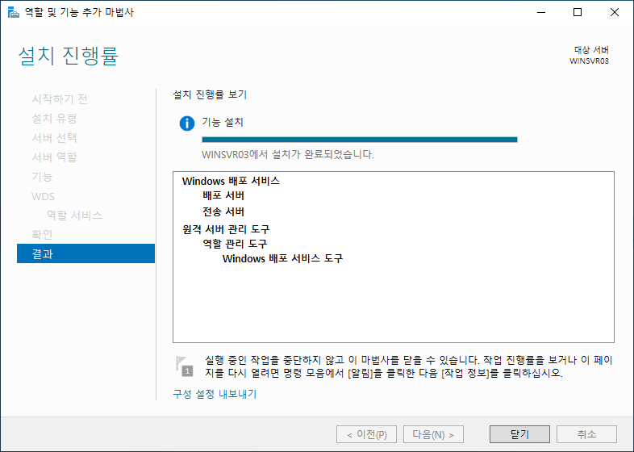Select the 확인 step in sidebar
This screenshot has width=634, height=452.
point(42,234)
